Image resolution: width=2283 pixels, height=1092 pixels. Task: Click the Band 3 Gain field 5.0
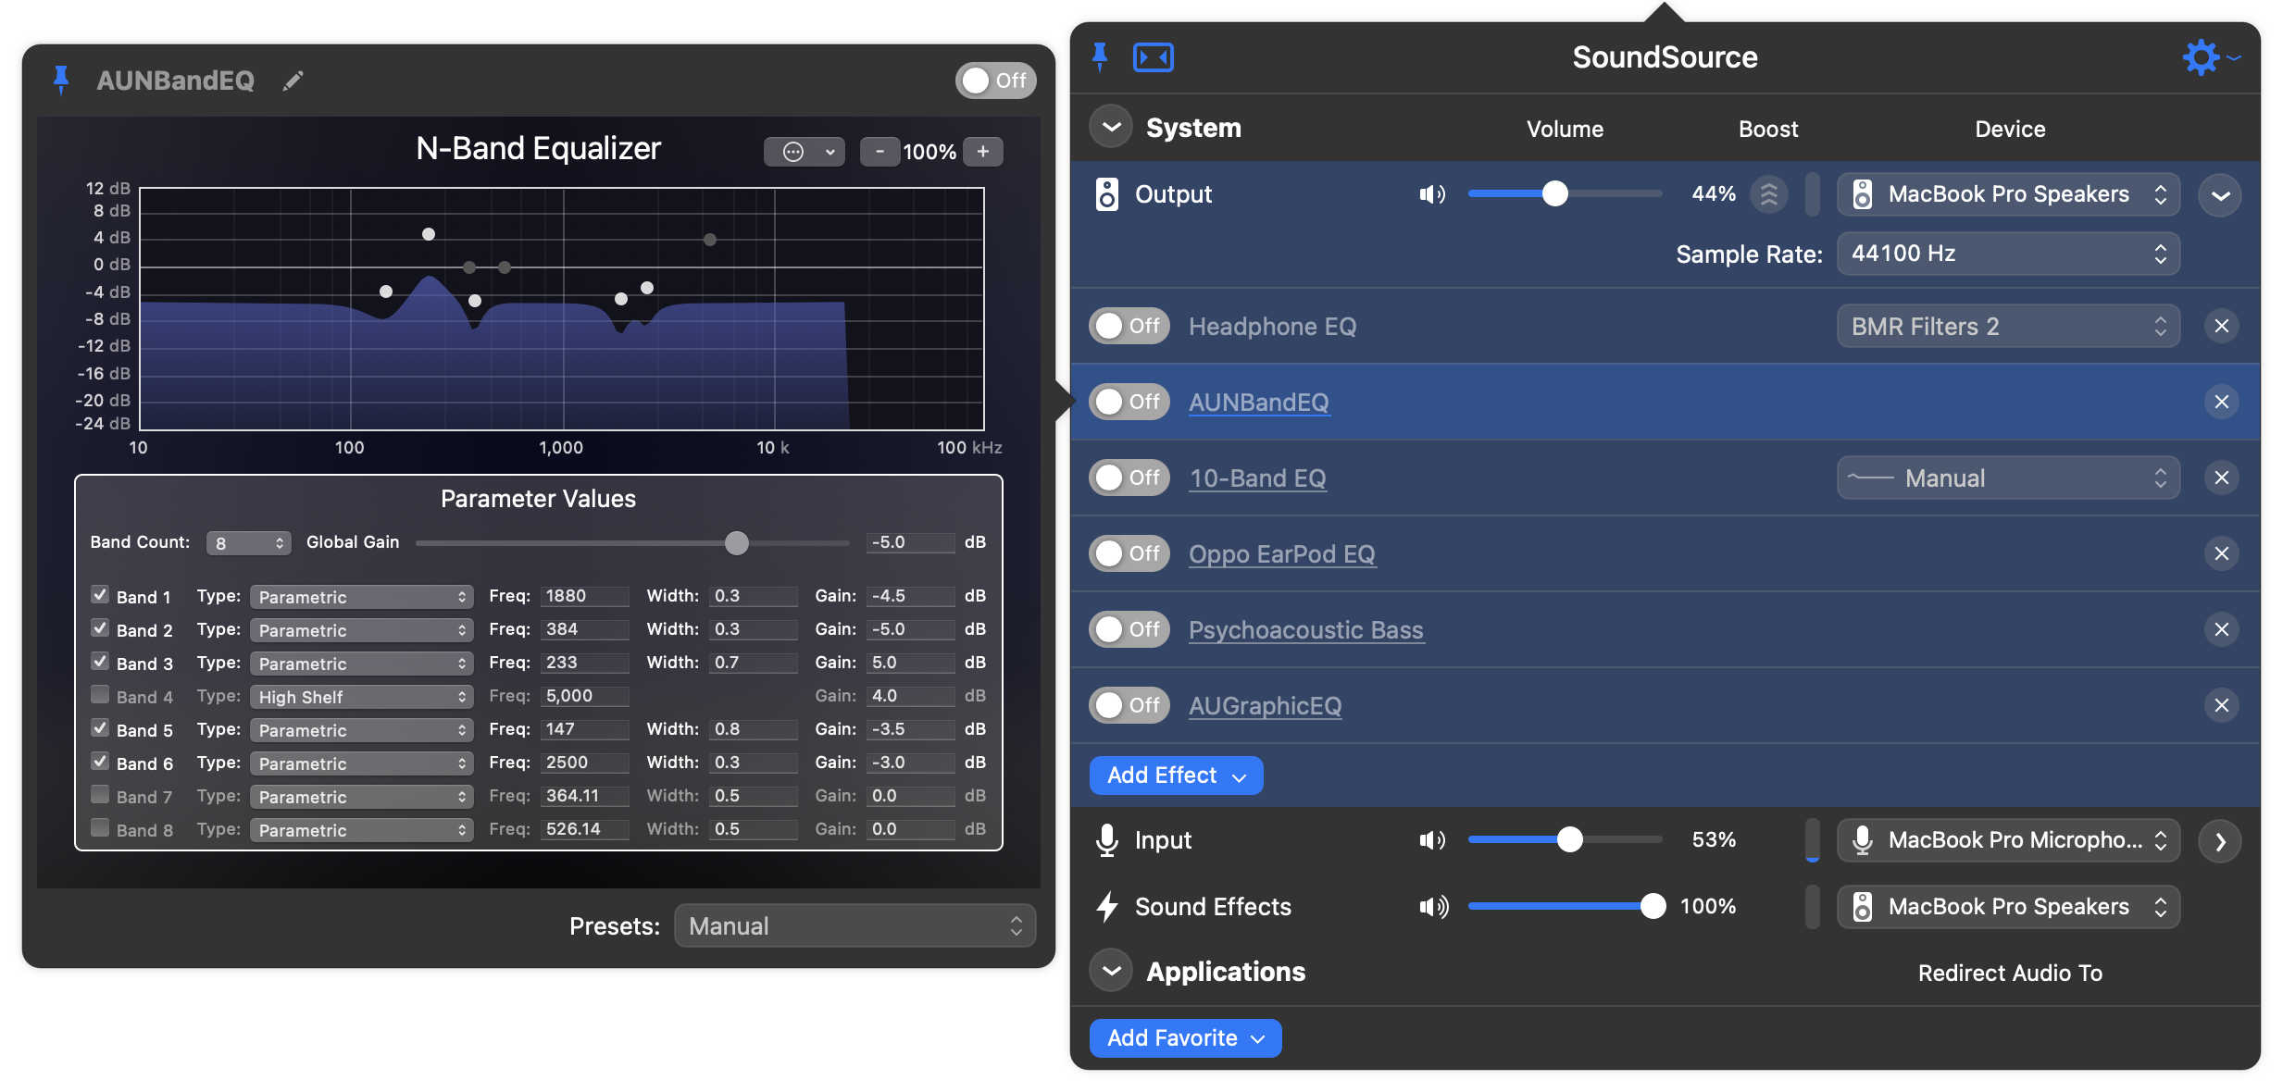(x=911, y=663)
